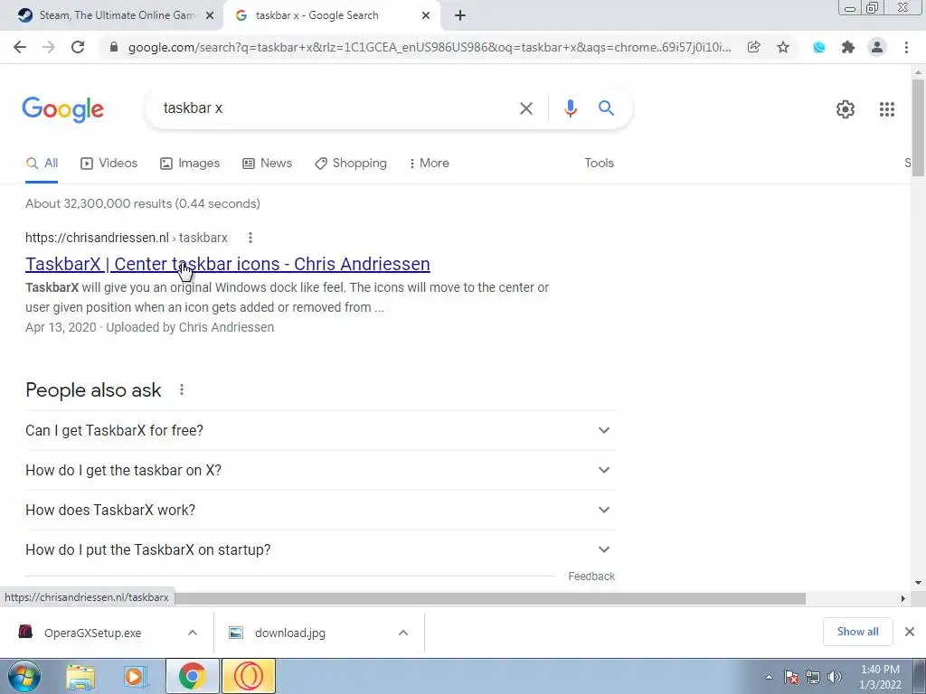The width and height of the screenshot is (926, 694).
Task: Click the lock icon in the address bar
Action: click(x=115, y=47)
